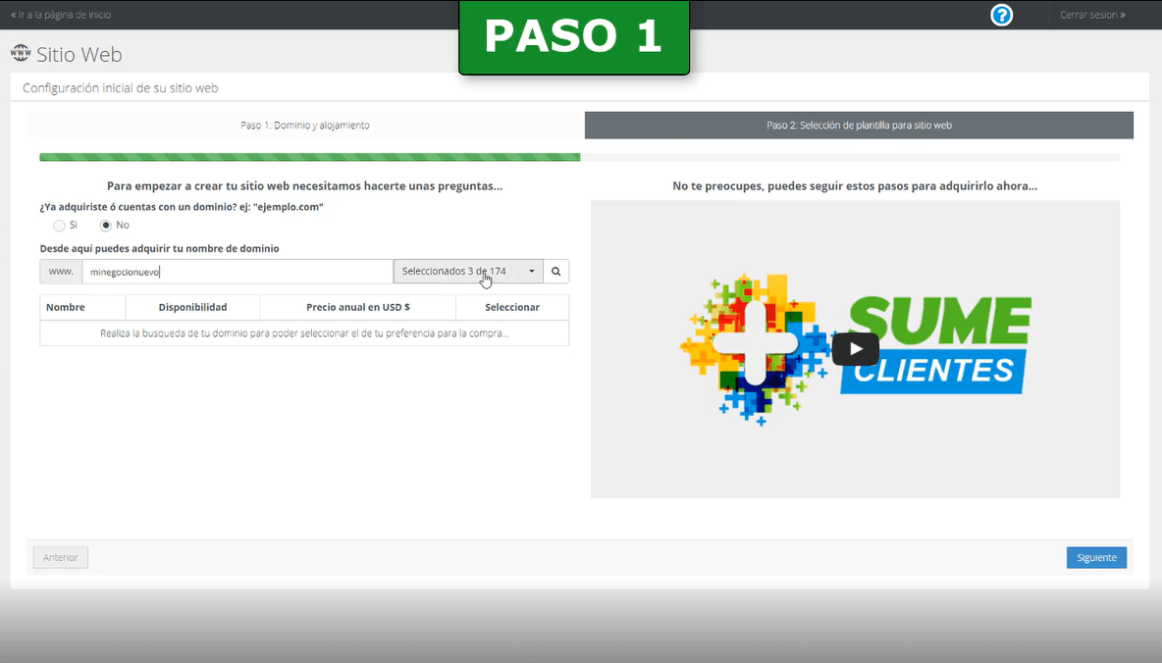Click the Anterior button
The width and height of the screenshot is (1162, 663).
tap(61, 558)
